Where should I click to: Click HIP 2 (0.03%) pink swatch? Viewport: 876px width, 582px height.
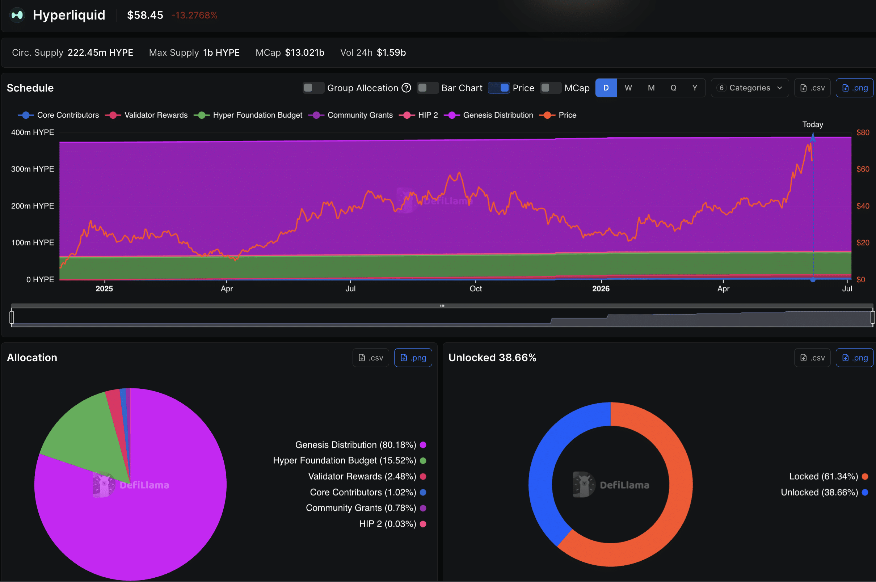[423, 524]
